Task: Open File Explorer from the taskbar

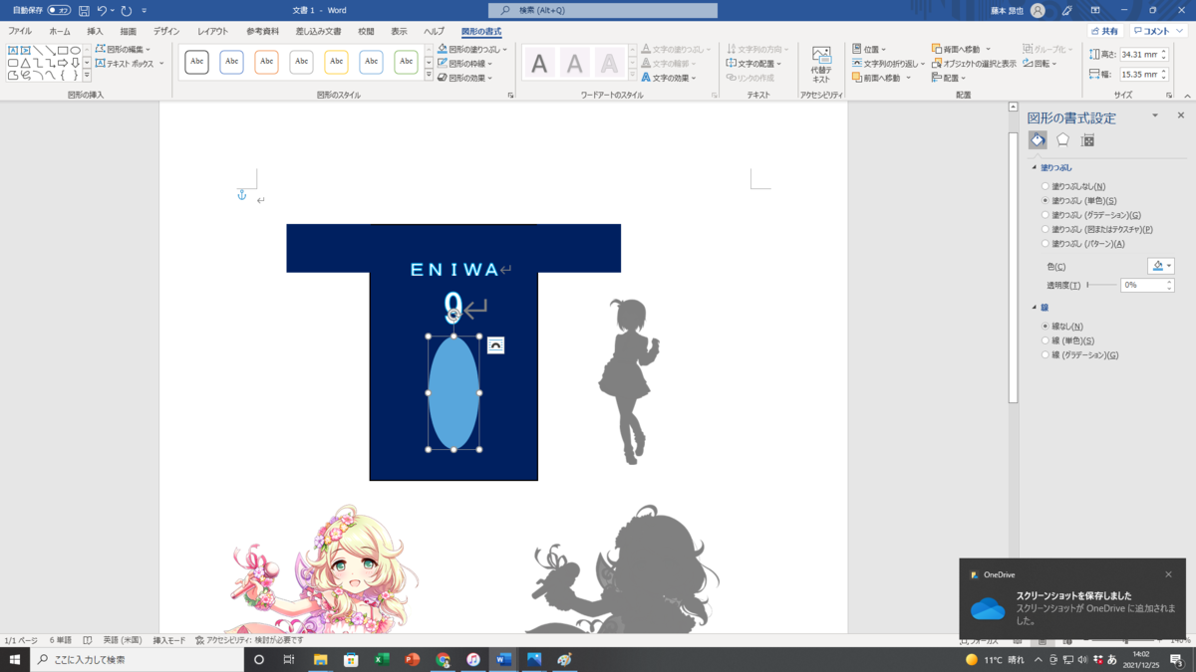Action: (320, 659)
